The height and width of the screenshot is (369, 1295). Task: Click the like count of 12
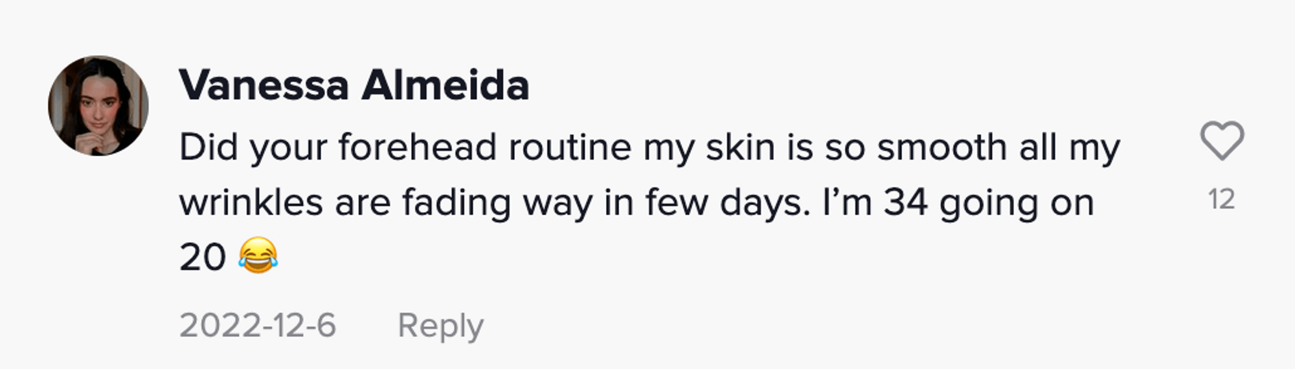[1221, 199]
